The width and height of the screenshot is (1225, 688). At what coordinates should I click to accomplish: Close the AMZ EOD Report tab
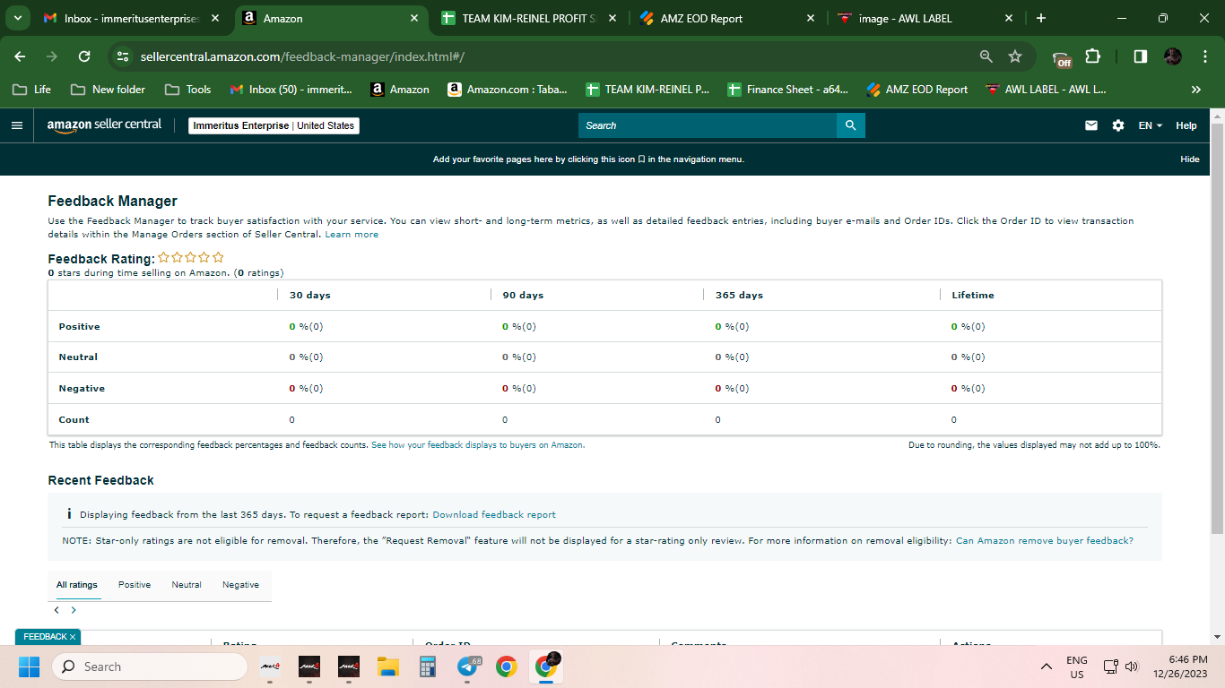point(811,18)
